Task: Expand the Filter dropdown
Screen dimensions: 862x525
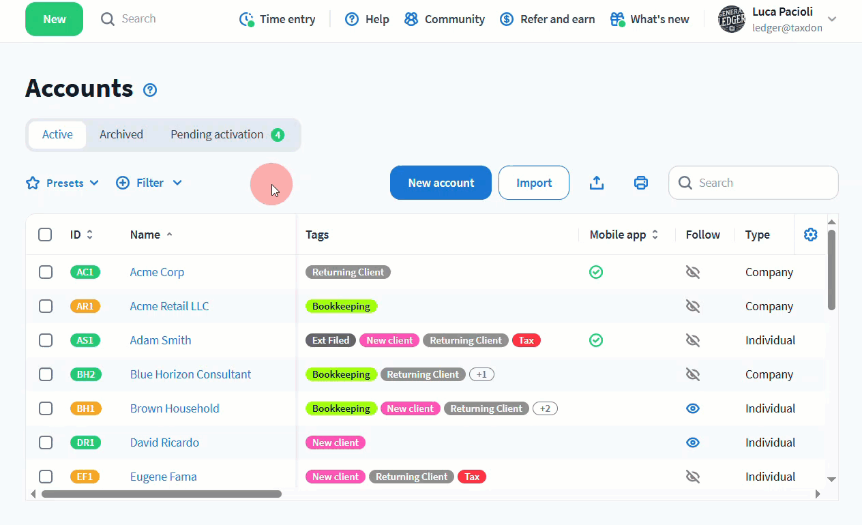Action: point(149,183)
